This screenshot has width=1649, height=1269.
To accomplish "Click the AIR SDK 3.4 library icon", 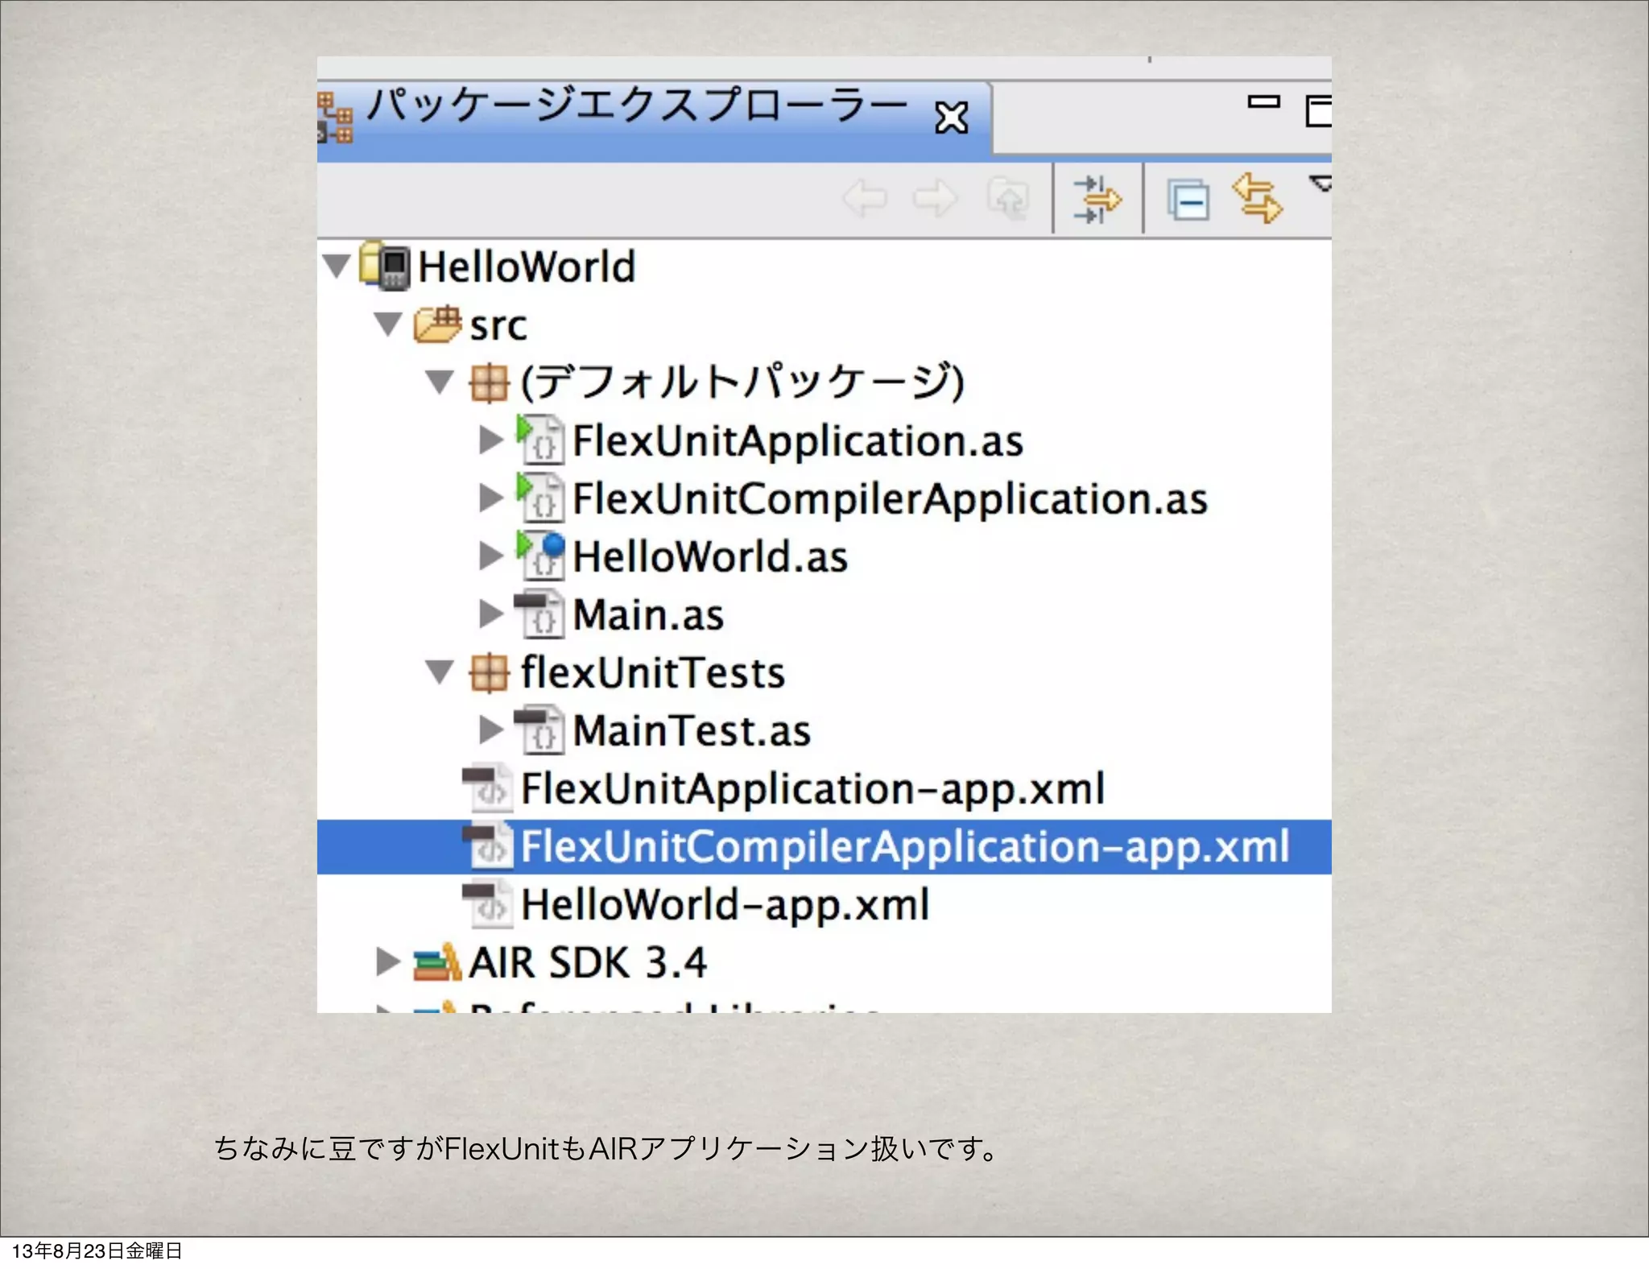I will (x=437, y=962).
